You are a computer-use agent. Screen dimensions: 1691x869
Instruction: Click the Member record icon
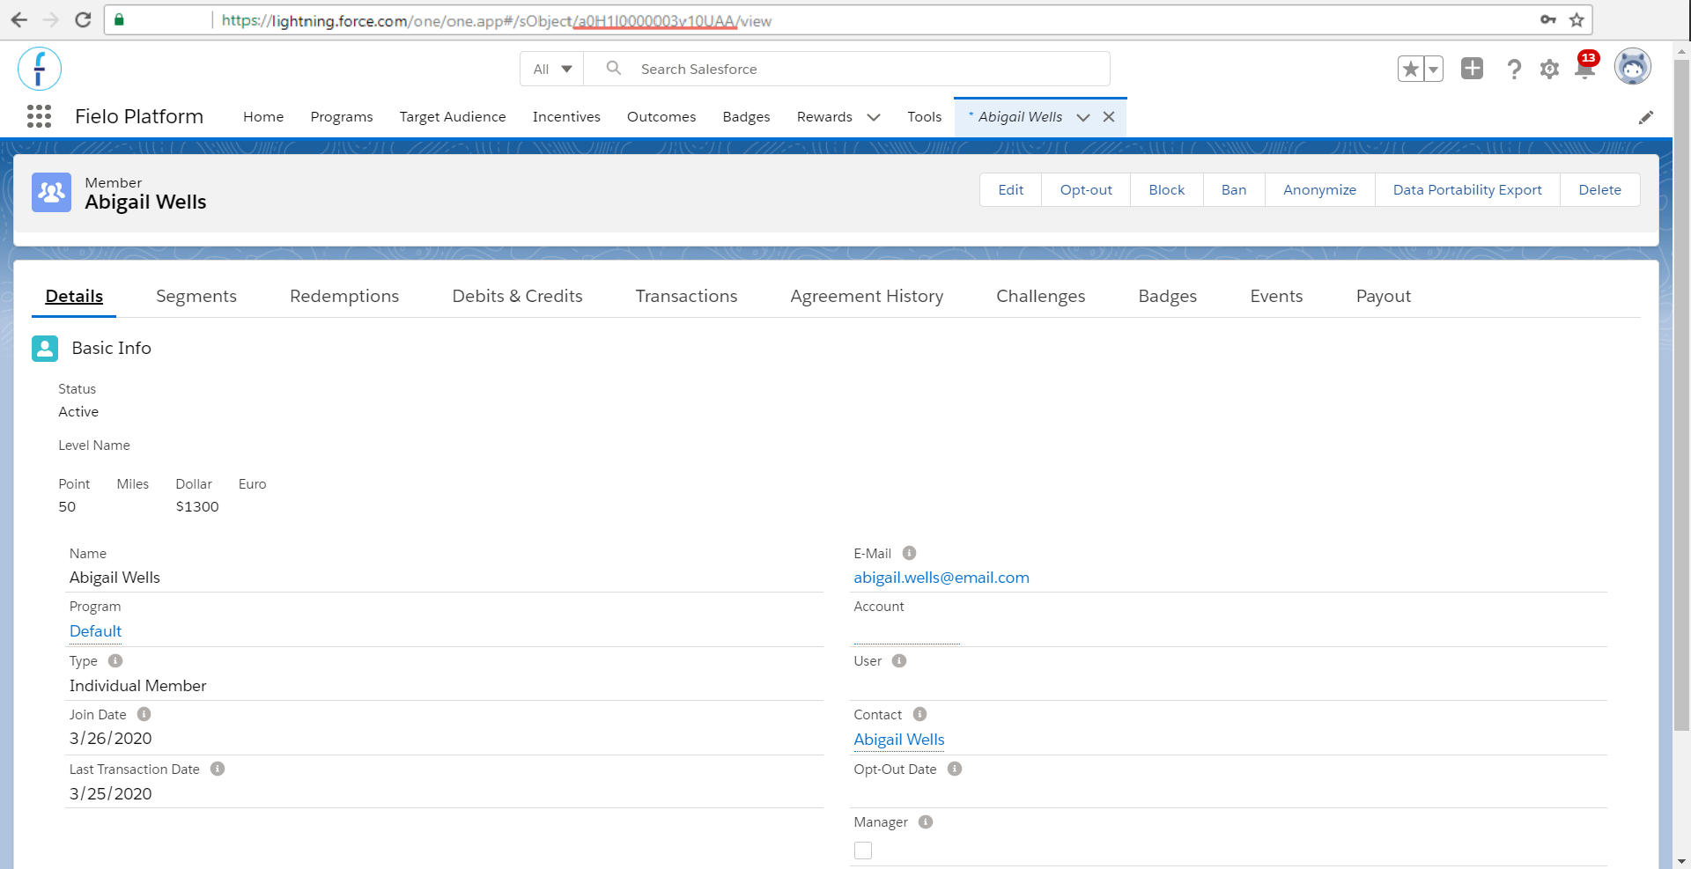pos(51,192)
